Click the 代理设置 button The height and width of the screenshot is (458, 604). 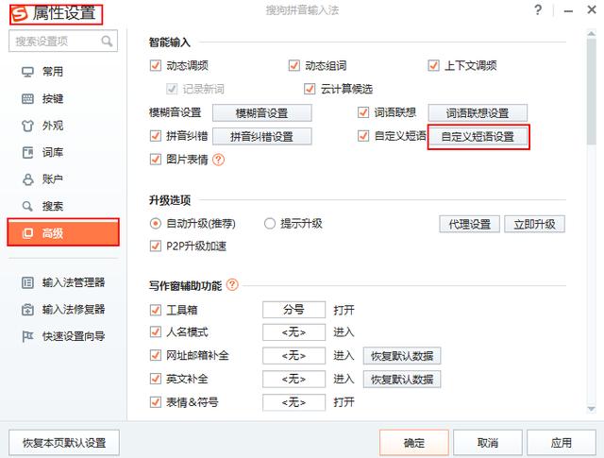coord(470,224)
